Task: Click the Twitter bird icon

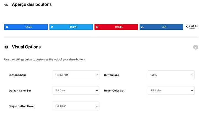Action: [52, 27]
